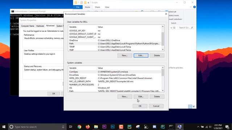Click Edit button under System variables
The image size is (232, 130).
tap(141, 96)
